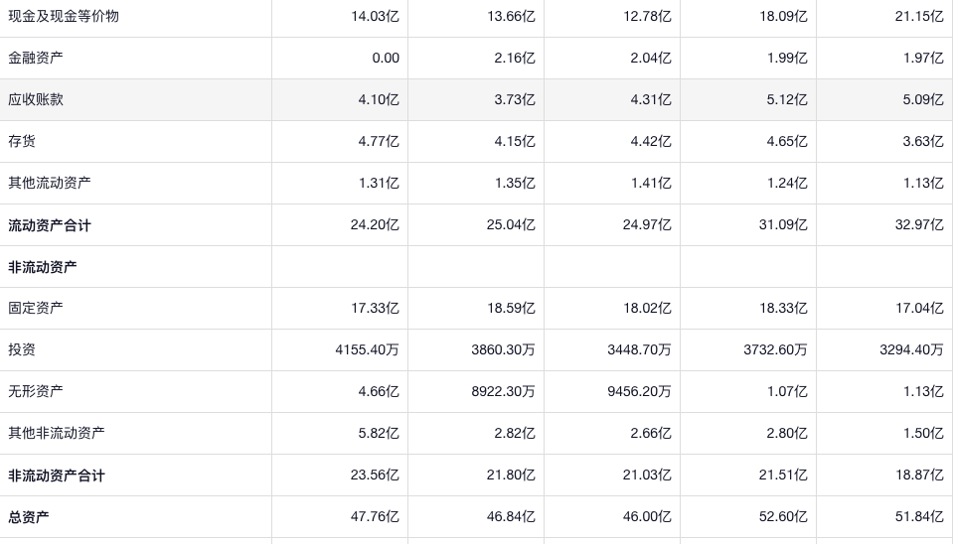The height and width of the screenshot is (544, 953).
Task: Click the 非流动资产 section heading
Action: point(43,267)
